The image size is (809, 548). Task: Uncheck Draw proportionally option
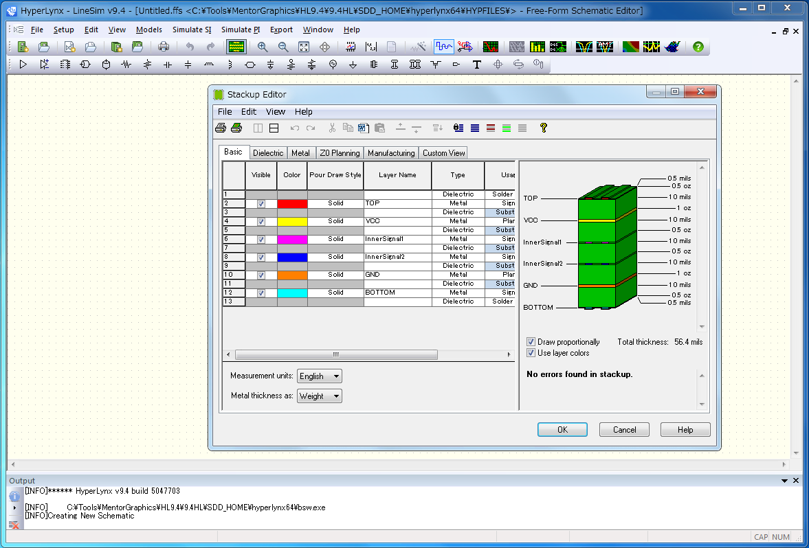click(x=531, y=342)
